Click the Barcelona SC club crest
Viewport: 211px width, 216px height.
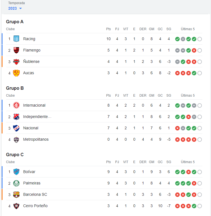pyautogui.click(x=16, y=194)
